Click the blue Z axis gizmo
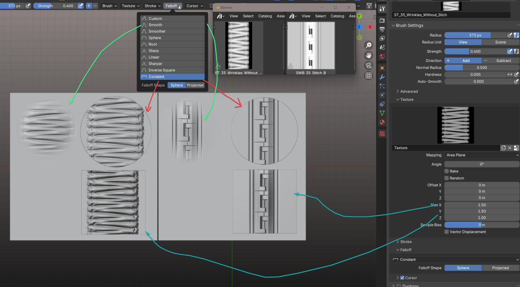This screenshot has width=520, height=287. [359, 27]
